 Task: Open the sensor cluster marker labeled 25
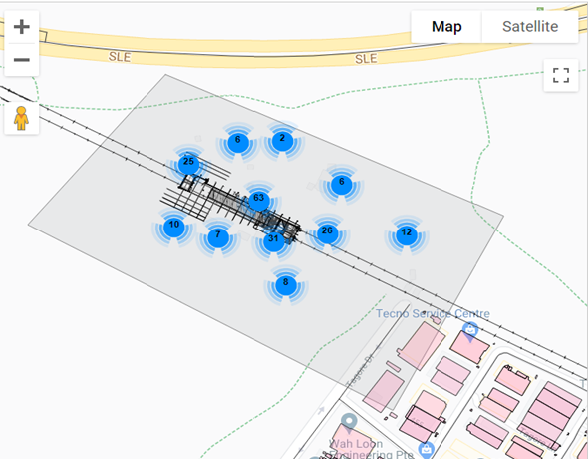pyautogui.click(x=188, y=164)
